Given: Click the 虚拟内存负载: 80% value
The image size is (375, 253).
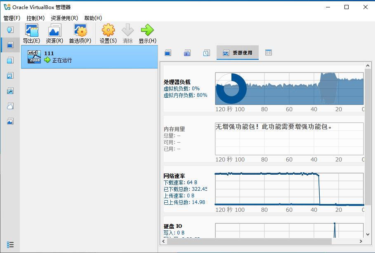Looking at the screenshot, I should coord(185,95).
